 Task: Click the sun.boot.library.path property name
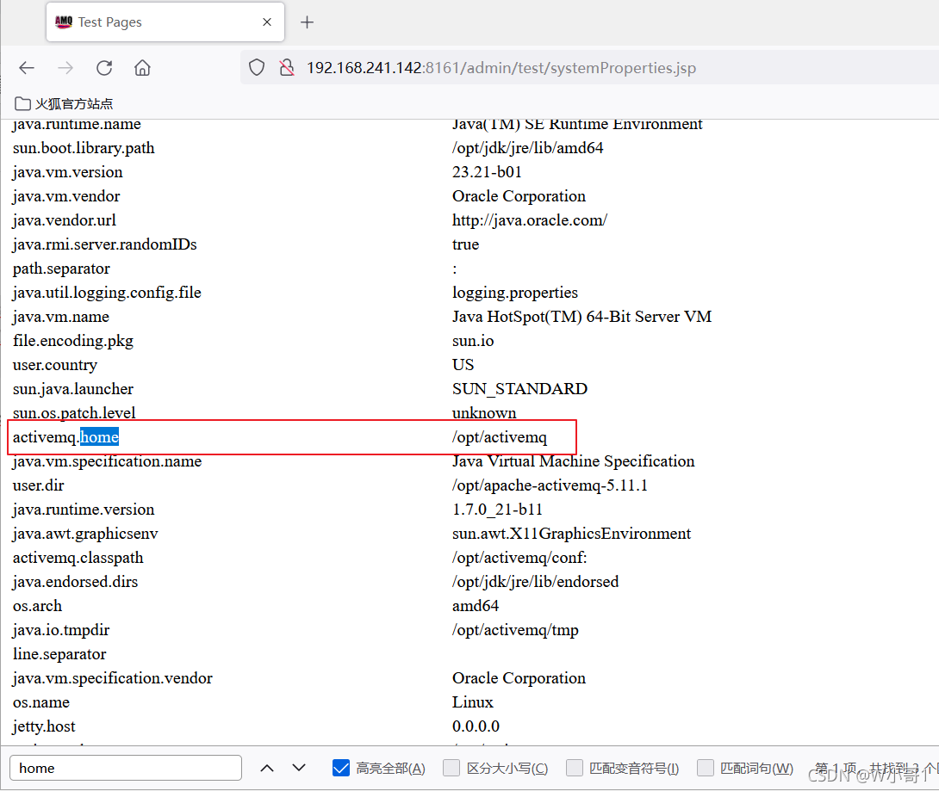pos(84,148)
